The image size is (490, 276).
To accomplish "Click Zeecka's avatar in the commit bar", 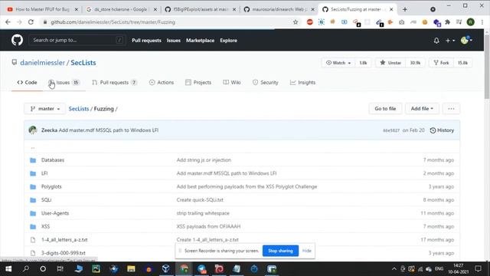I will 33,130.
